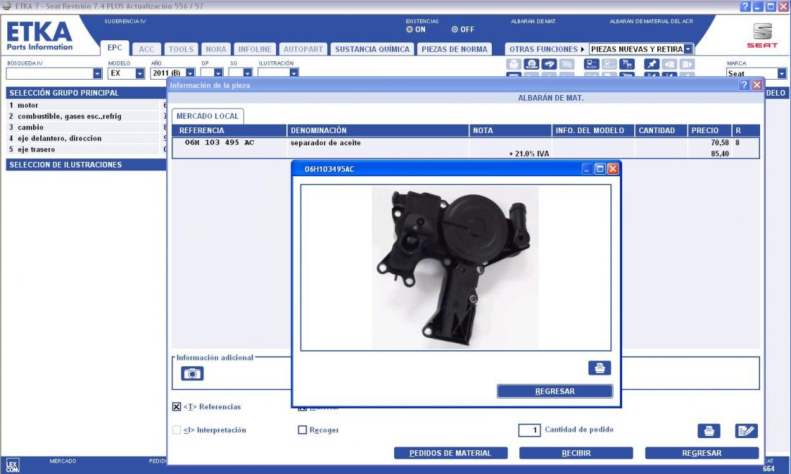Click the Precio column header
Viewport: 791px width, 474px height.
point(709,130)
